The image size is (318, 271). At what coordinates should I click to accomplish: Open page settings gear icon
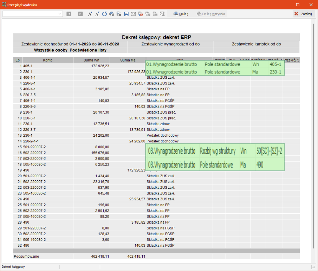[x=119, y=14]
